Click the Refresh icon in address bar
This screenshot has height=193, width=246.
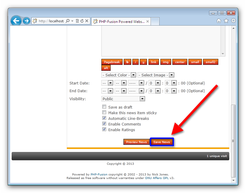[82, 21]
